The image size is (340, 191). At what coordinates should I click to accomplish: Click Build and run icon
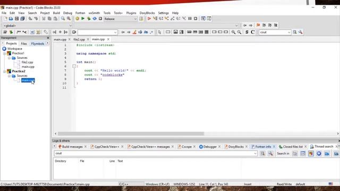pos(89,19)
